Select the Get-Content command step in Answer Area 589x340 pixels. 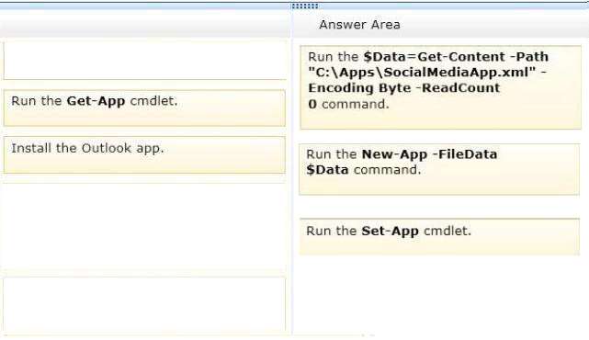point(440,87)
